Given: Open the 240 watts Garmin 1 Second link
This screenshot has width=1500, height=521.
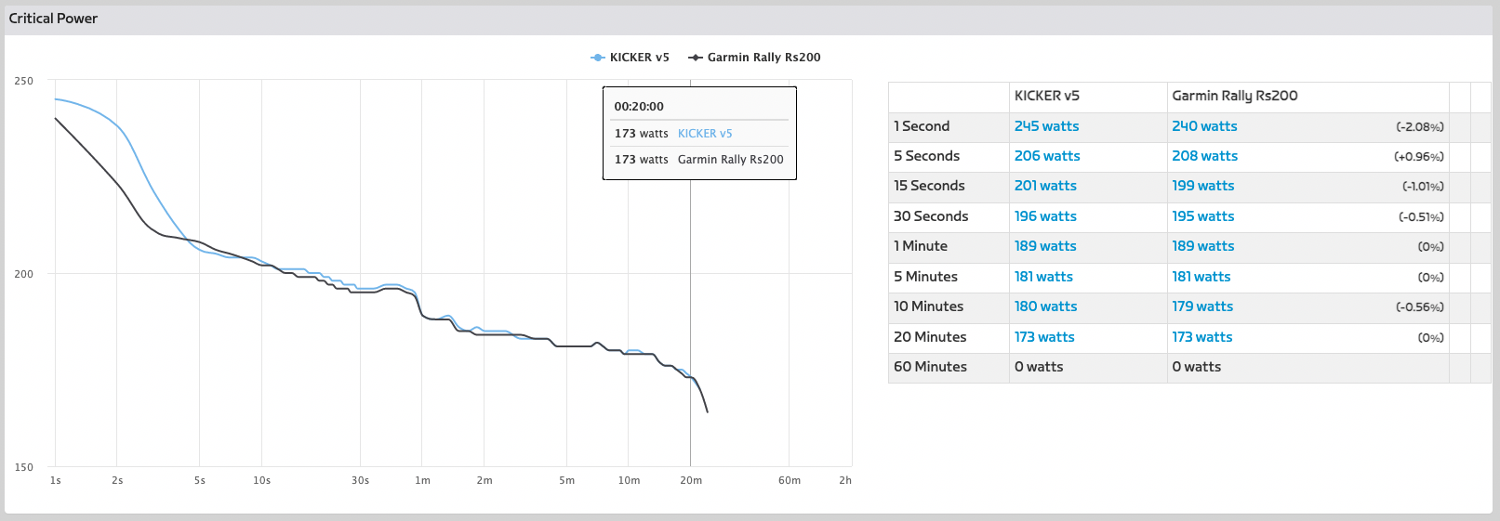Looking at the screenshot, I should click(1204, 126).
